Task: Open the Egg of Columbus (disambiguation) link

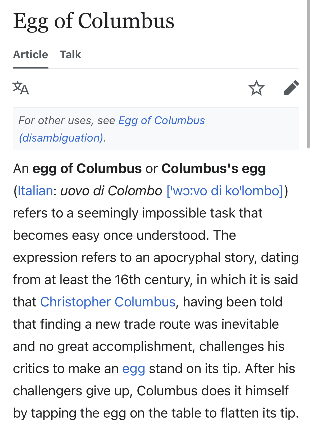Action: (x=161, y=121)
